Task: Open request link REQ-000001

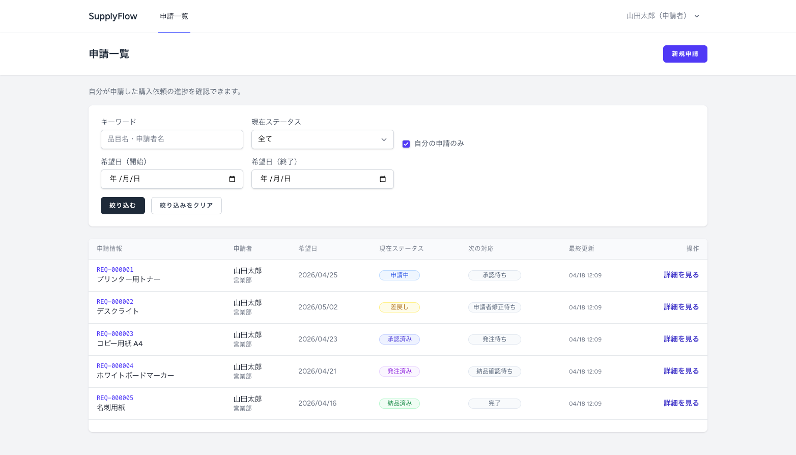Action: 115,270
